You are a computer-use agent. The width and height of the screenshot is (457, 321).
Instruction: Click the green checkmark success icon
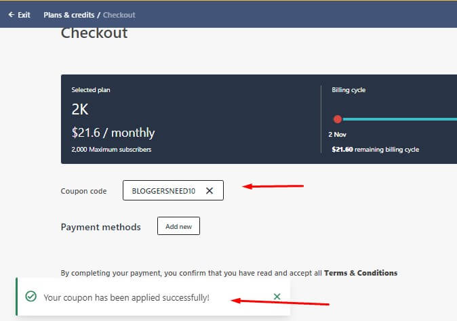(31, 296)
